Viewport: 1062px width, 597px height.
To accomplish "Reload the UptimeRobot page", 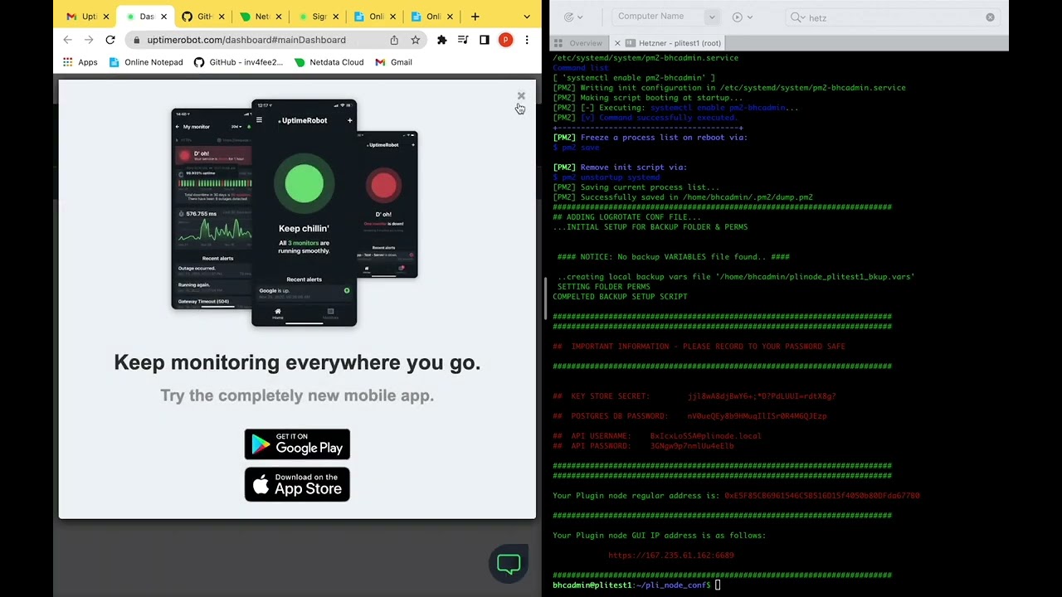I will [x=110, y=40].
